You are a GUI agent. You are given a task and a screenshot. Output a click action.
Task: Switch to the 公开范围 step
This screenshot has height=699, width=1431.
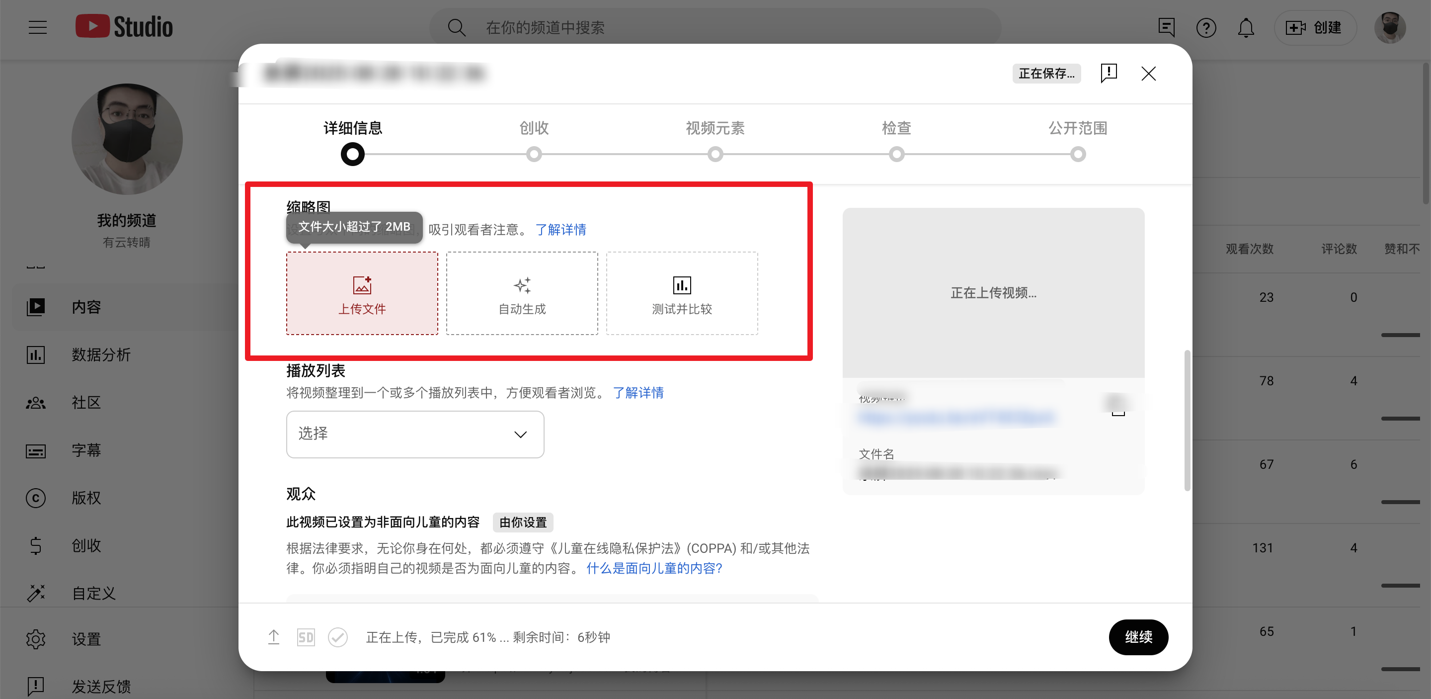click(1077, 128)
